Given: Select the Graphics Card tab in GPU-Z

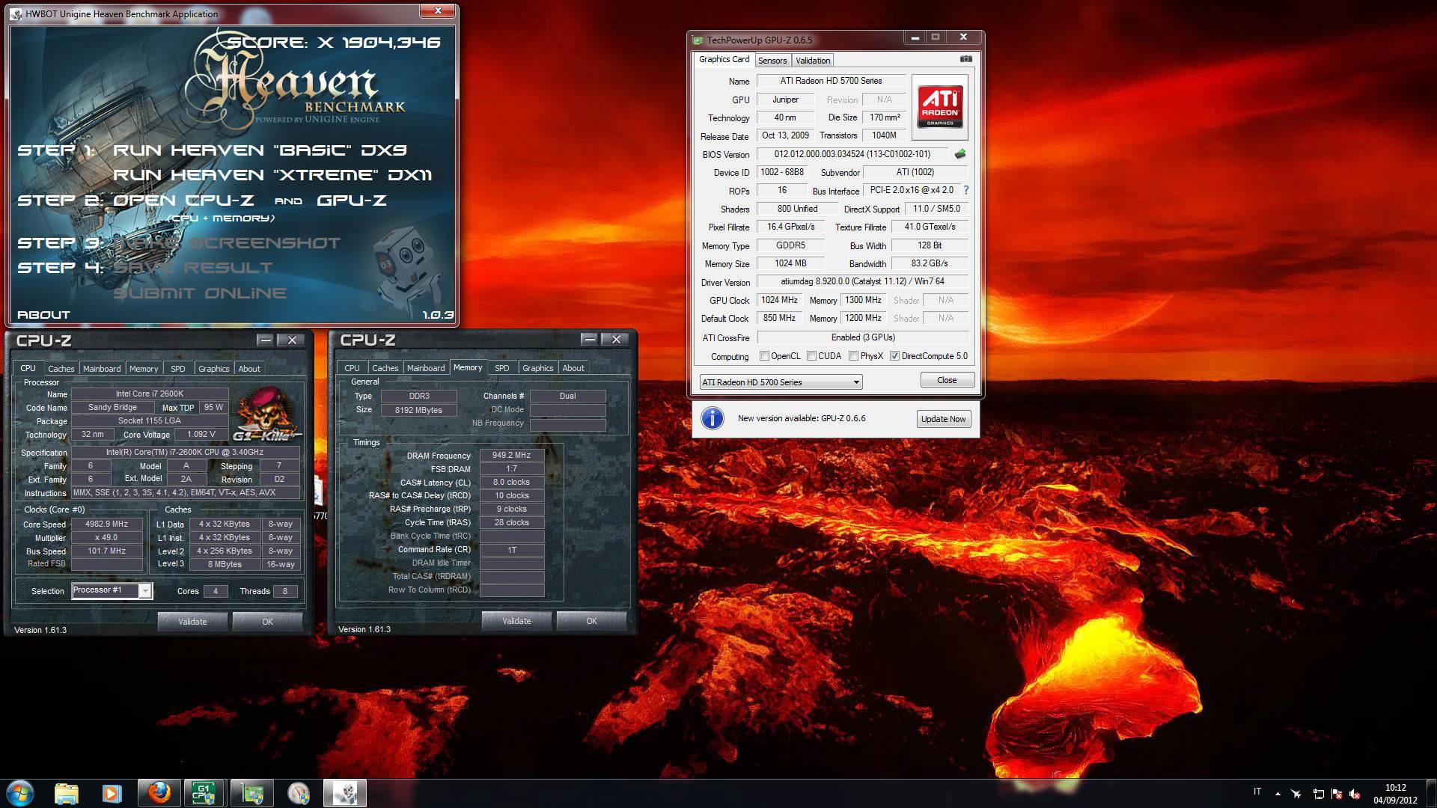Looking at the screenshot, I should tap(724, 59).
